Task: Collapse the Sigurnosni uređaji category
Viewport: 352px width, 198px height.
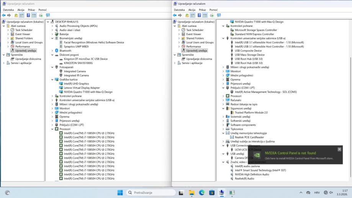Action: click(x=223, y=108)
